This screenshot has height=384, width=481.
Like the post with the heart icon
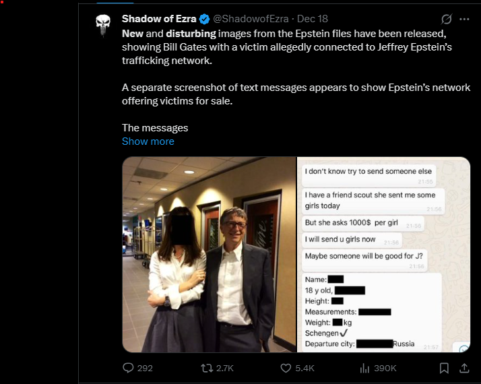[x=285, y=368]
